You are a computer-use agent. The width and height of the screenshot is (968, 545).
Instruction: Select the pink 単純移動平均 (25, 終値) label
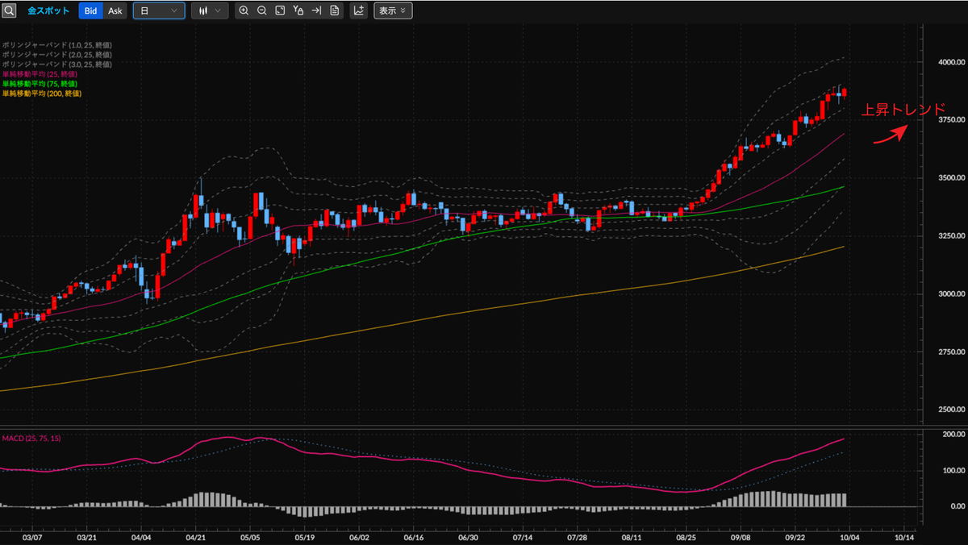coord(40,74)
